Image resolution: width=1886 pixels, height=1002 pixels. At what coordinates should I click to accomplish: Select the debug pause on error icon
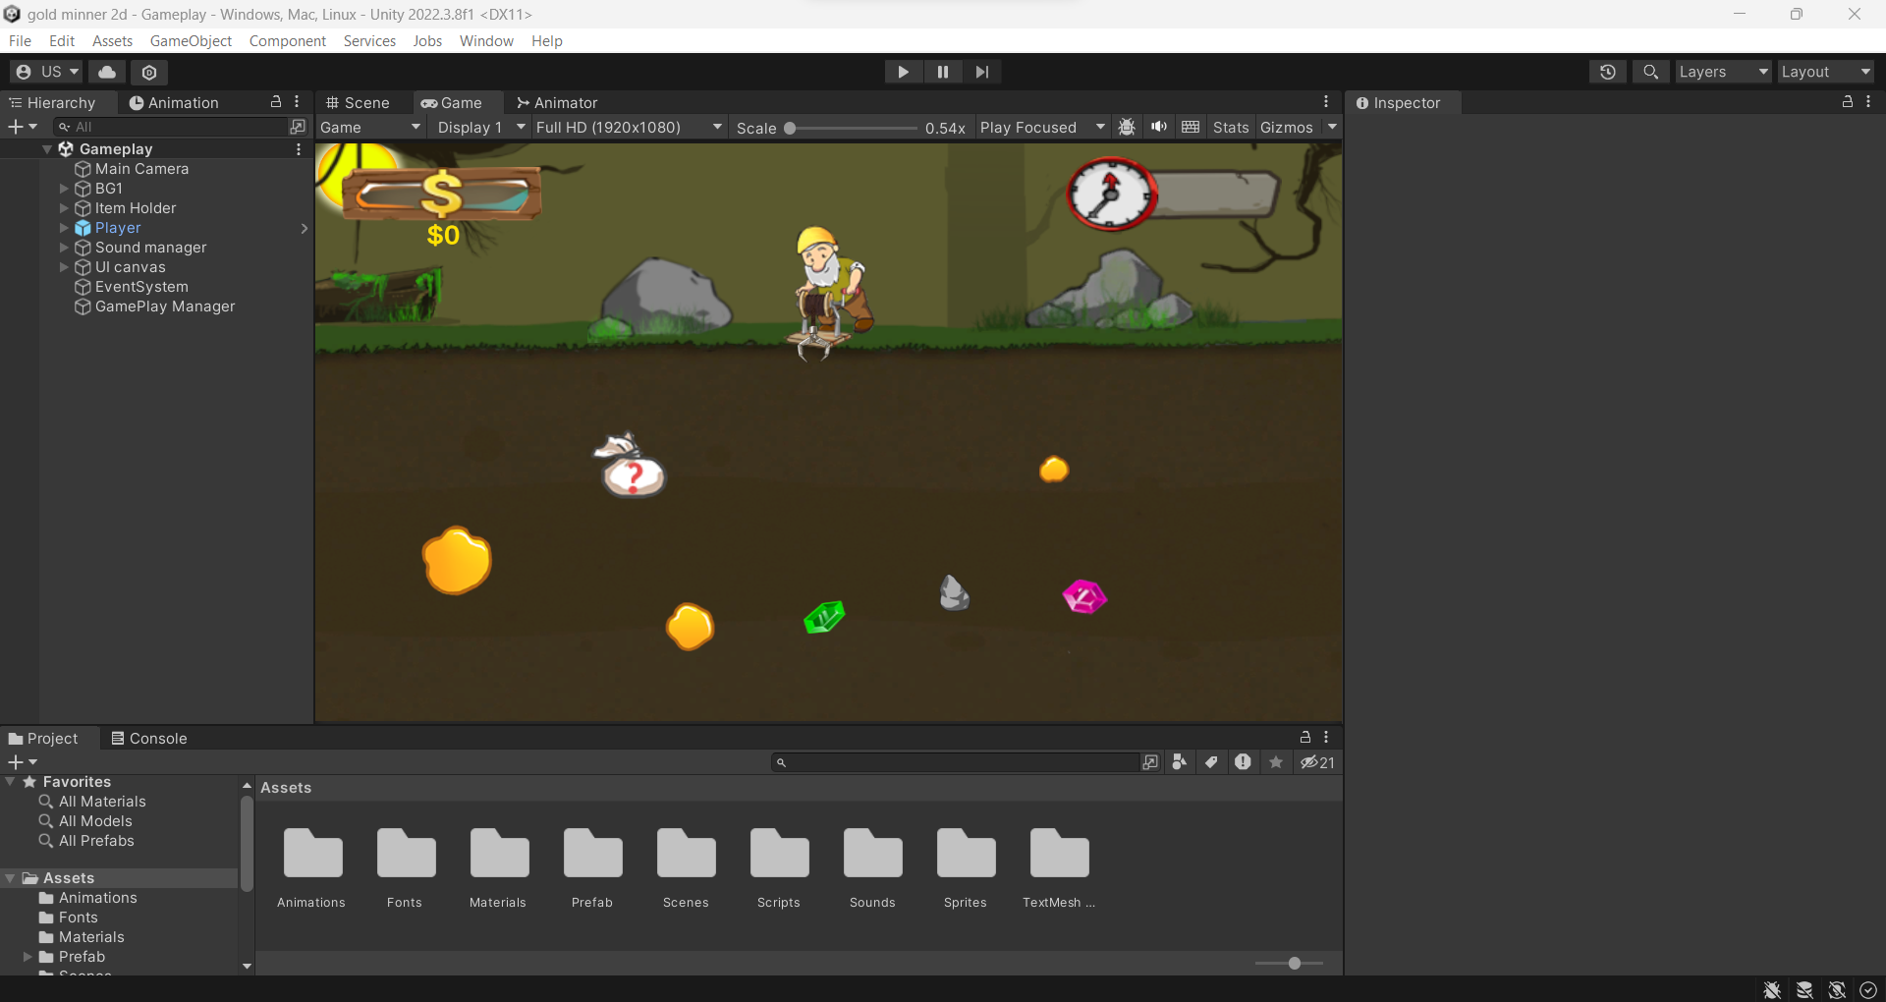point(1126,127)
